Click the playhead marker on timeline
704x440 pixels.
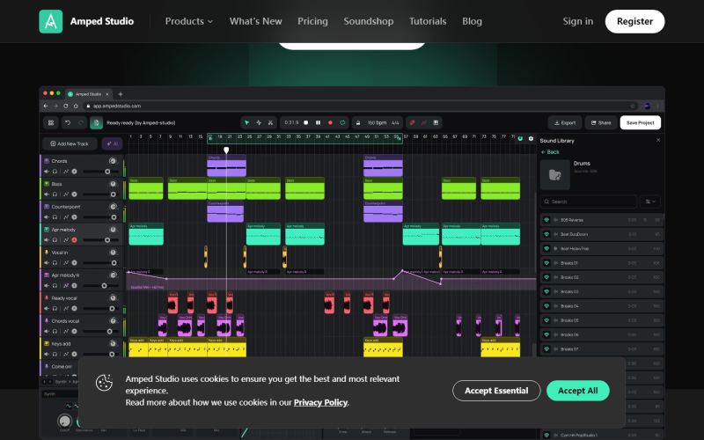click(226, 150)
